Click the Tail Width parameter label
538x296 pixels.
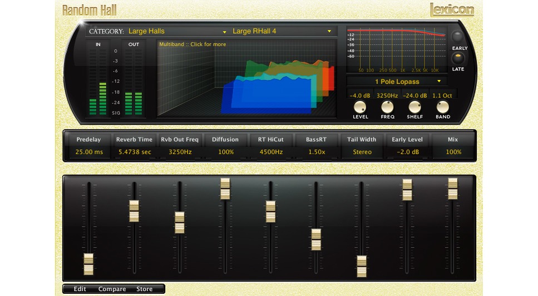coord(362,139)
